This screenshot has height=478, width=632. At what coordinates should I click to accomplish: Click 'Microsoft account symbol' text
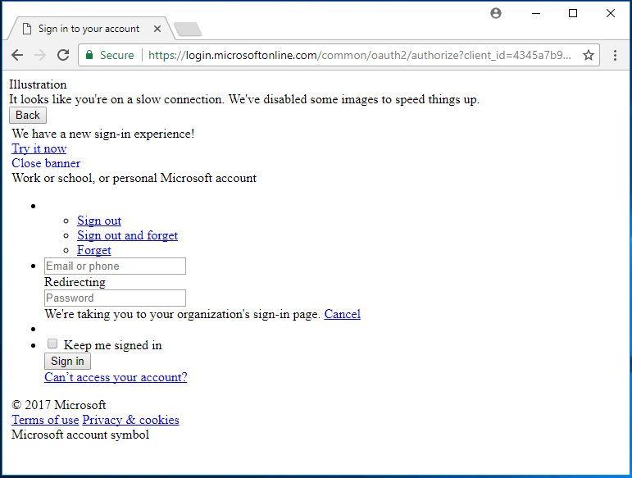point(80,435)
